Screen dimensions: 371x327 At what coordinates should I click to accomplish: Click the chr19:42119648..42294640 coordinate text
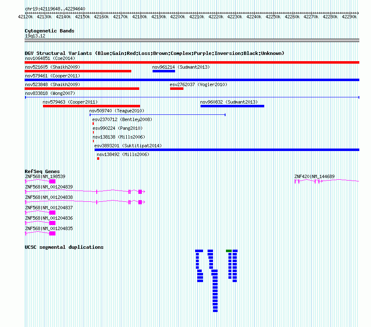point(55,9)
